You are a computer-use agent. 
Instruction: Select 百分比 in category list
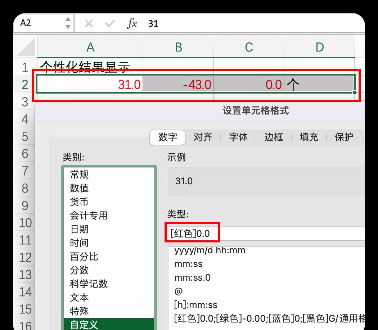(x=109, y=257)
